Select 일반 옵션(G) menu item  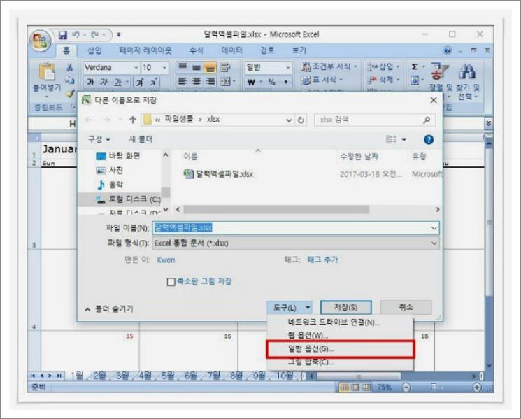point(341,349)
